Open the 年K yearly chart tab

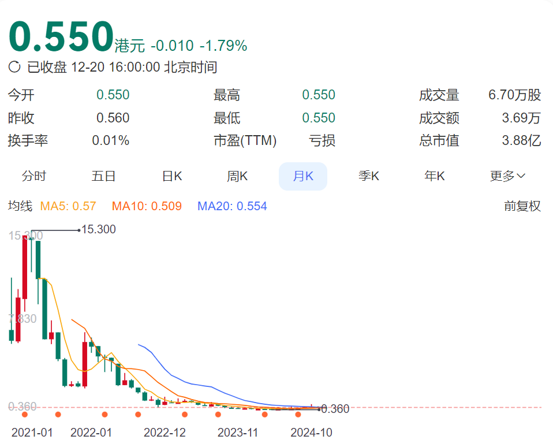click(435, 176)
